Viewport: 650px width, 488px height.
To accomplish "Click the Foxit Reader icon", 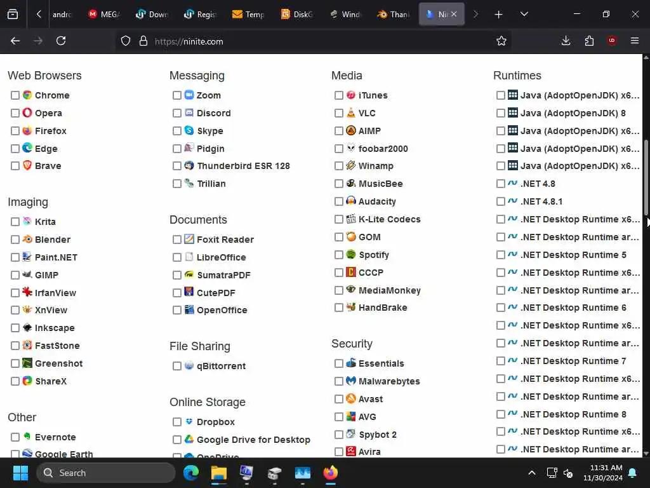I will [x=189, y=239].
